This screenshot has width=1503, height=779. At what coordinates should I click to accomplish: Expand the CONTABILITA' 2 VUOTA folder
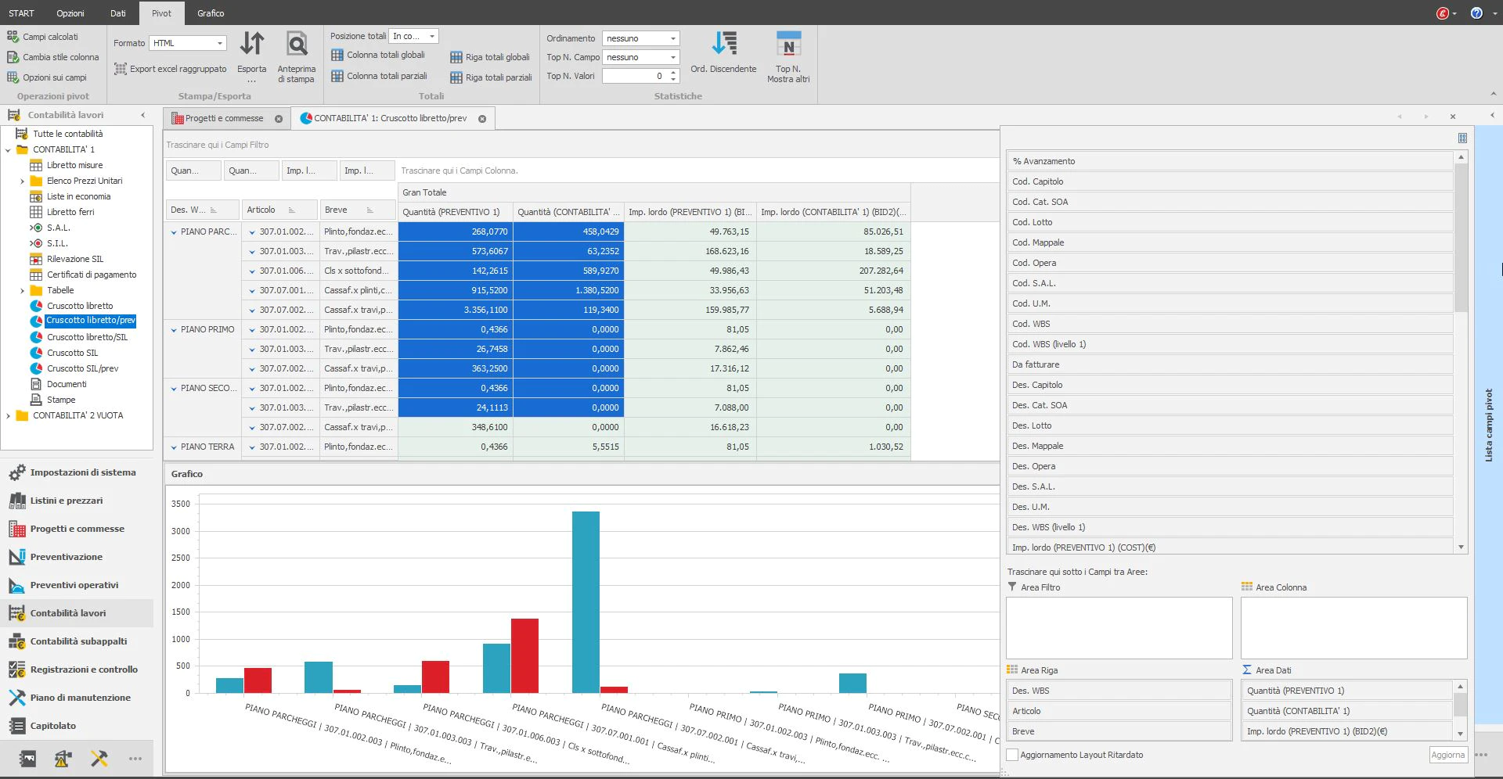[x=8, y=415]
